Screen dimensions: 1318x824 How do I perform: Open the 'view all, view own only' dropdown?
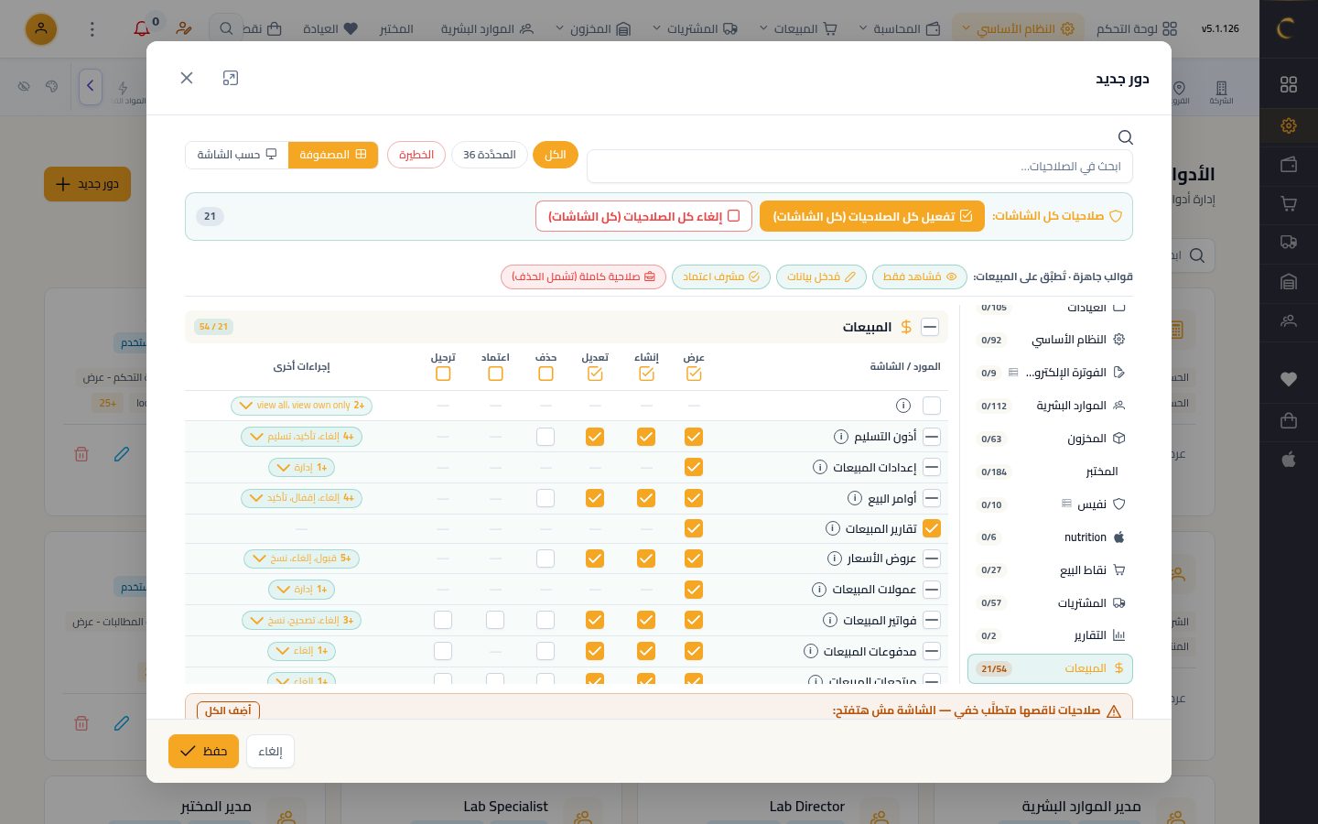click(301, 406)
